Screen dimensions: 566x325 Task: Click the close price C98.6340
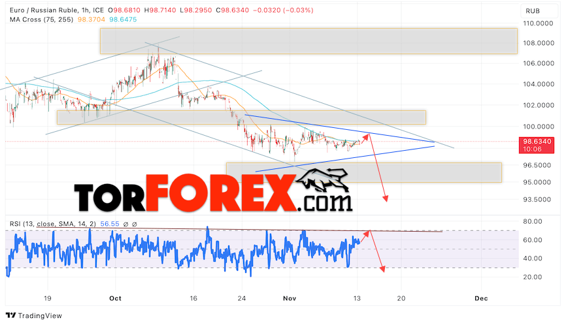(233, 10)
